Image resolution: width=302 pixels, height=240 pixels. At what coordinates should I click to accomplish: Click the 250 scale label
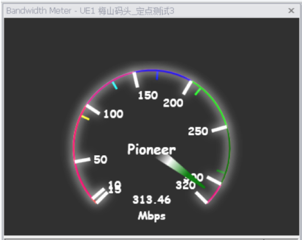pyautogui.click(x=198, y=131)
